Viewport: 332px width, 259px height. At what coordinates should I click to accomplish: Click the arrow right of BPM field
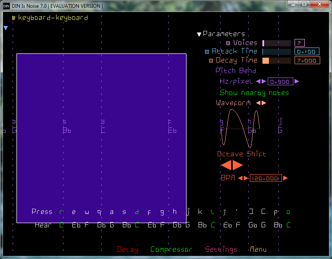tap(286, 178)
